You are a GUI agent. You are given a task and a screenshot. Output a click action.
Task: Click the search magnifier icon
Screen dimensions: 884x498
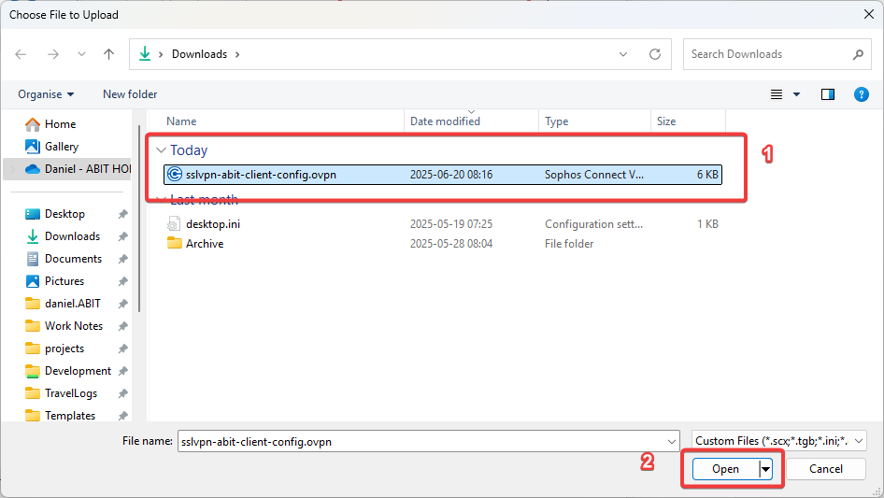pos(858,54)
